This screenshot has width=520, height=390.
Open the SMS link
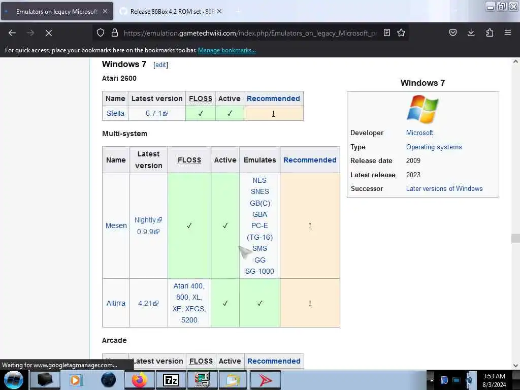[x=259, y=248]
